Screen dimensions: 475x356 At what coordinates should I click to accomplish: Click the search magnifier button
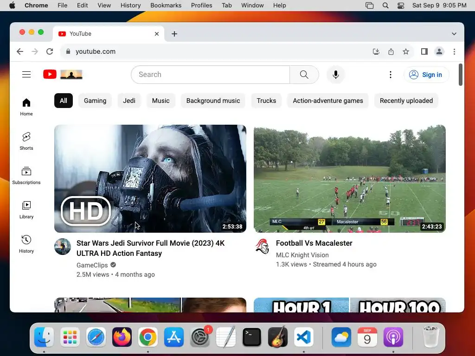point(304,75)
